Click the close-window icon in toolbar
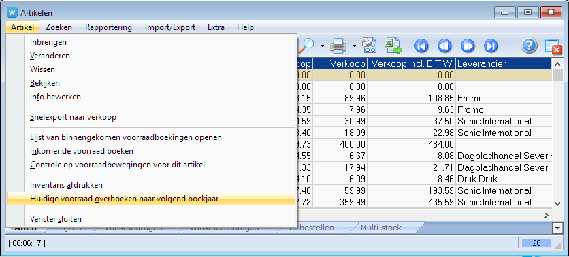569x257 pixels. coord(553,46)
